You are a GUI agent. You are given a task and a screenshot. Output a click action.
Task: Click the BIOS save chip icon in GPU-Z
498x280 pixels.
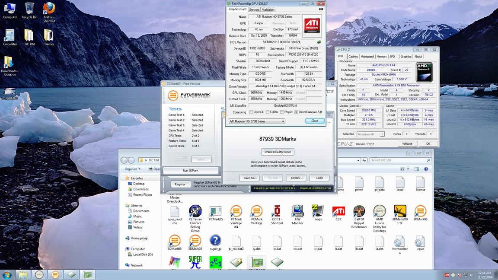(319, 42)
